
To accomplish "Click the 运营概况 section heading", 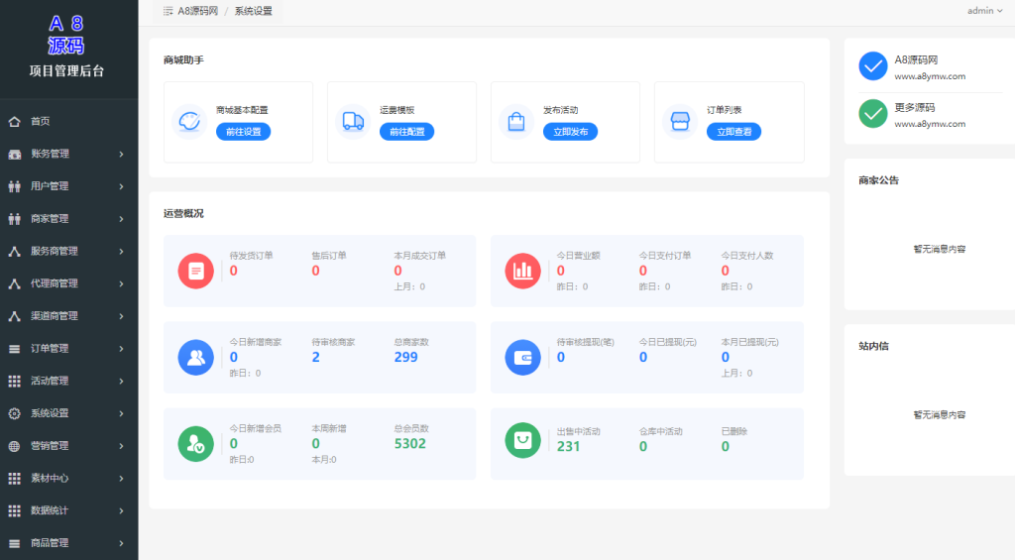I will 183,213.
